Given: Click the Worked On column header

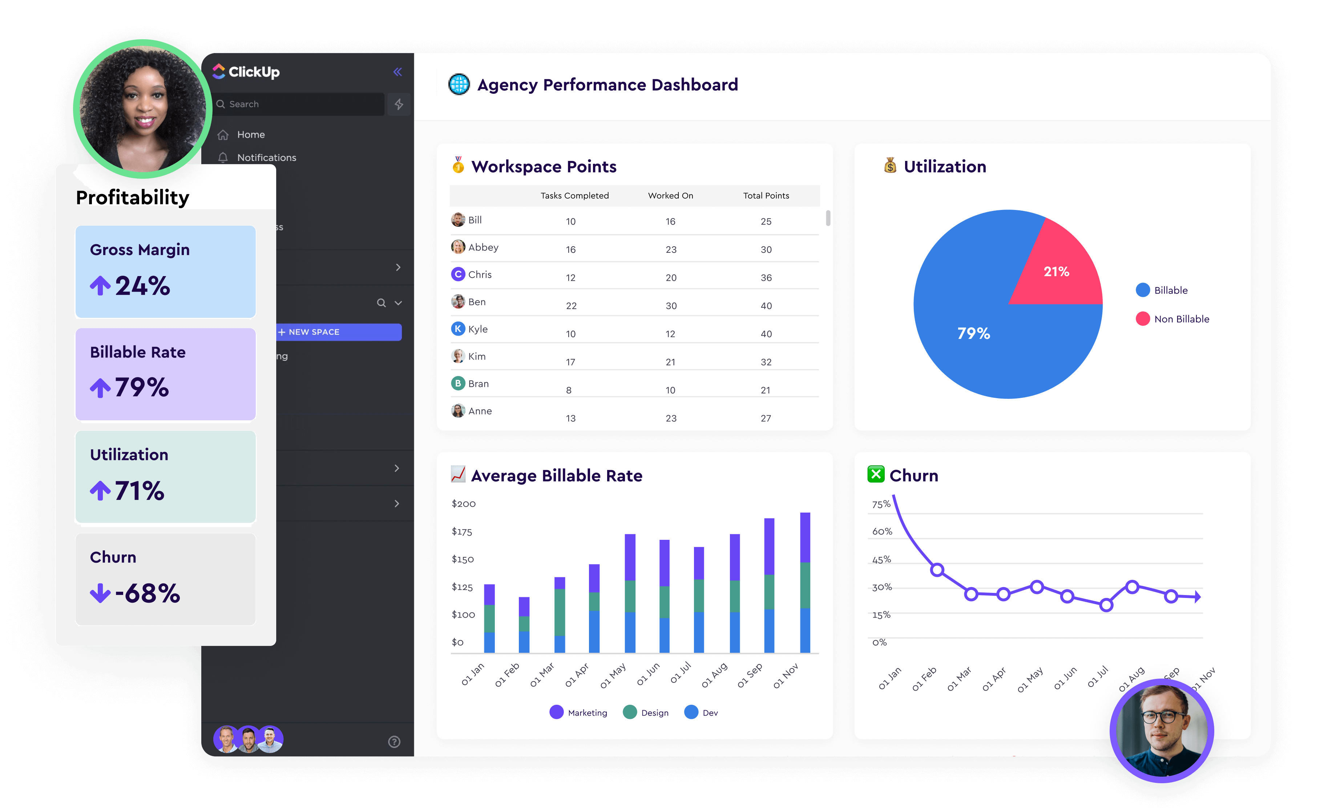Looking at the screenshot, I should click(670, 196).
